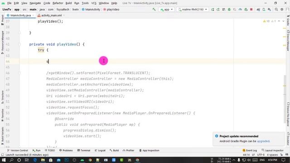Open the Logcat tool window
290x163 pixels.
click(x=100, y=150)
